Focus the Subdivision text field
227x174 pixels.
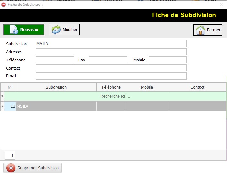click(111, 44)
